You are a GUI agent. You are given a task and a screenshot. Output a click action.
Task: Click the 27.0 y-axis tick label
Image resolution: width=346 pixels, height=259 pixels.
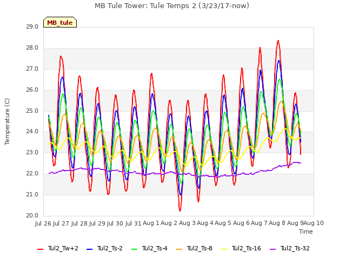(x=32, y=69)
